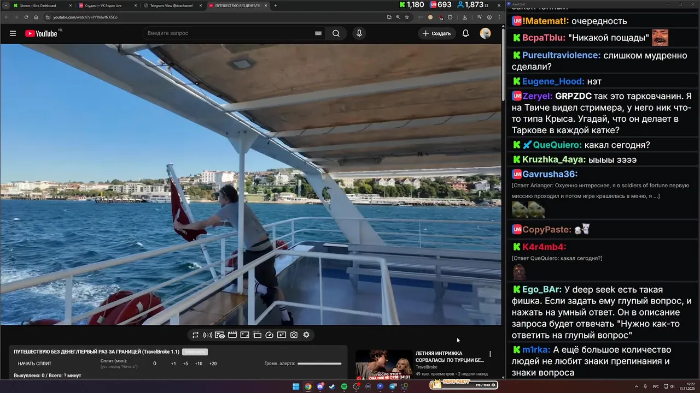Add +5 minutes to split
Viewport: 700px width, 393px height.
pyautogui.click(x=185, y=364)
